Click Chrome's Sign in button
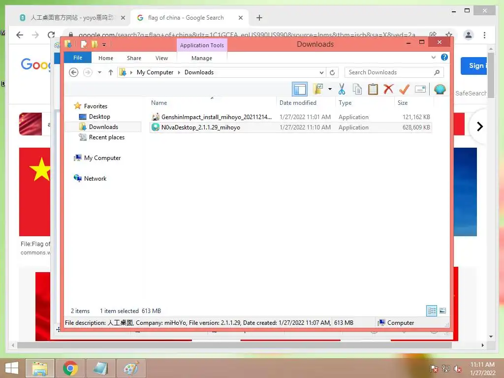This screenshot has height=378, width=504. click(x=474, y=66)
